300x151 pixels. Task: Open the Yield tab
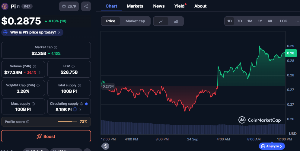click(x=180, y=6)
